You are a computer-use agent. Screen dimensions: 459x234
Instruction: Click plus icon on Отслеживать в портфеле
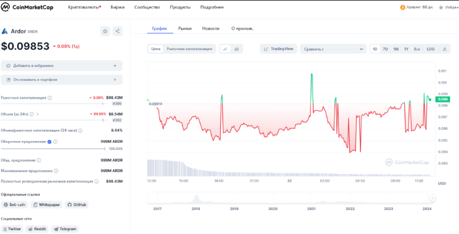(115, 80)
